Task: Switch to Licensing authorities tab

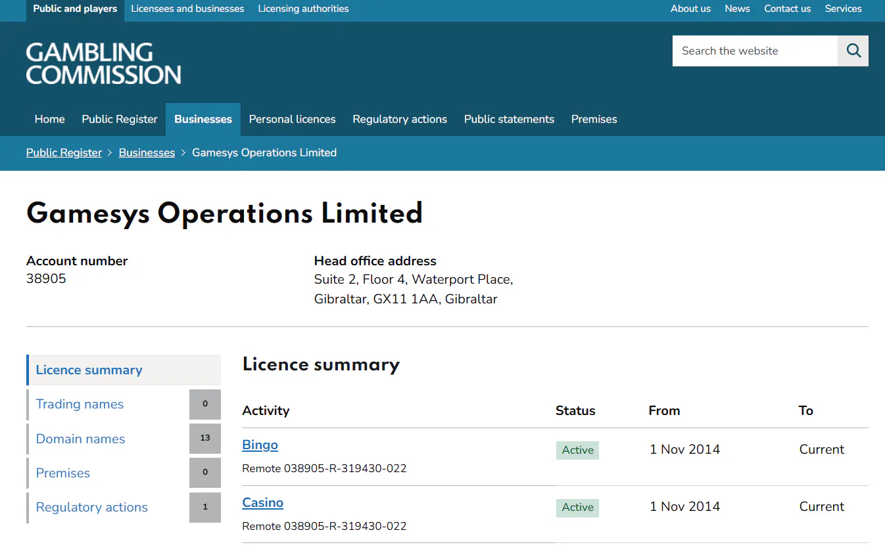Action: point(303,9)
